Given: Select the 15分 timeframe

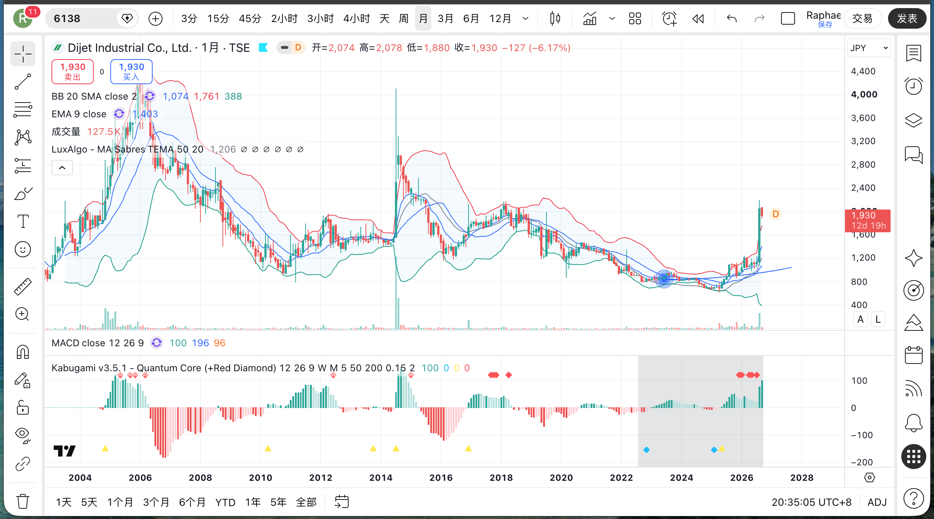Looking at the screenshot, I should point(218,18).
